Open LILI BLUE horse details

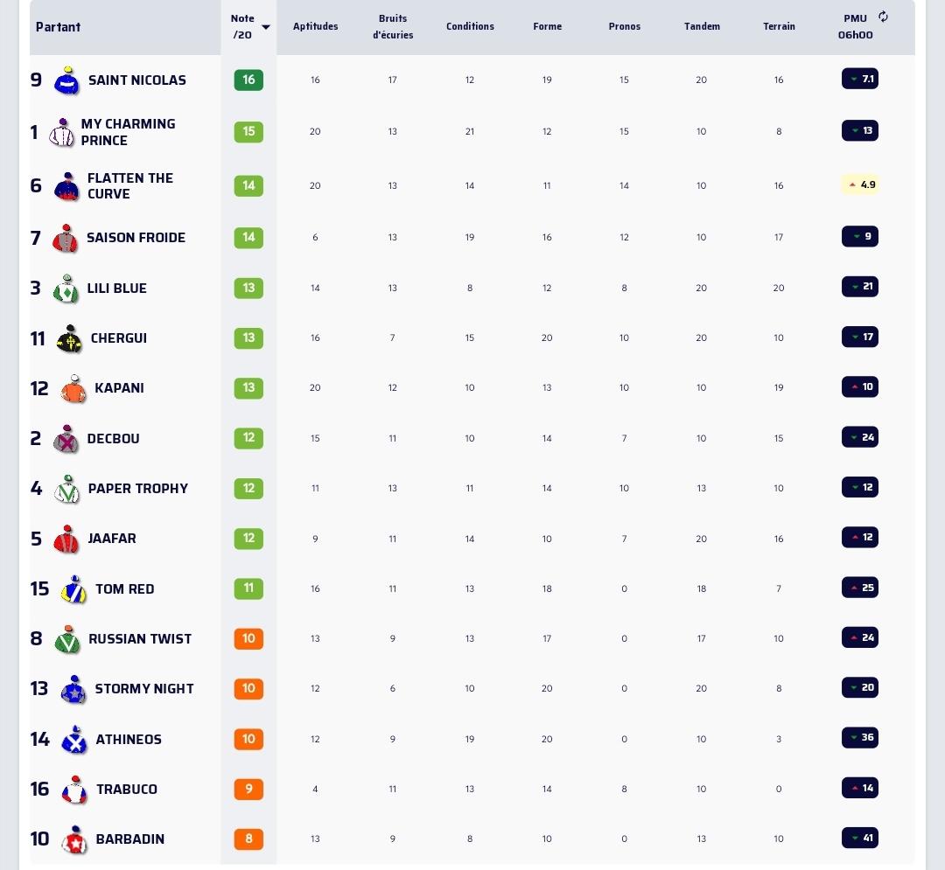tap(117, 289)
